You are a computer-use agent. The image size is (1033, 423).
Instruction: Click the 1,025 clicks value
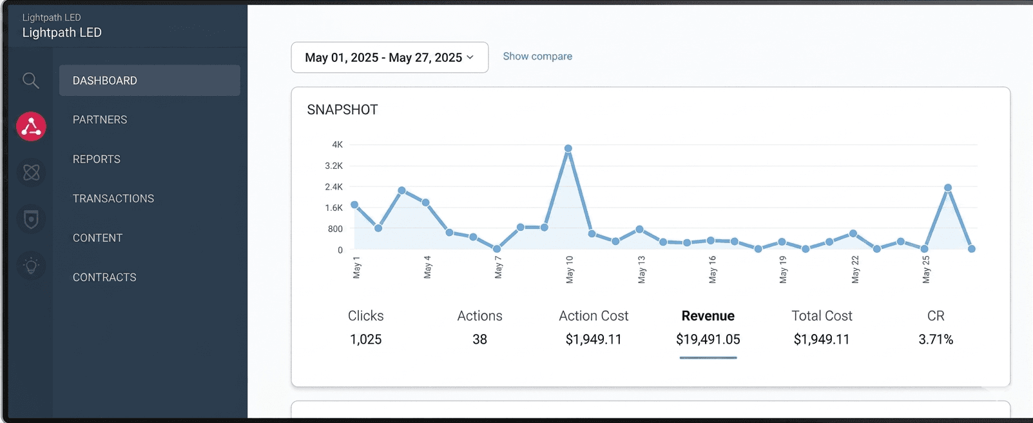pyautogui.click(x=365, y=339)
